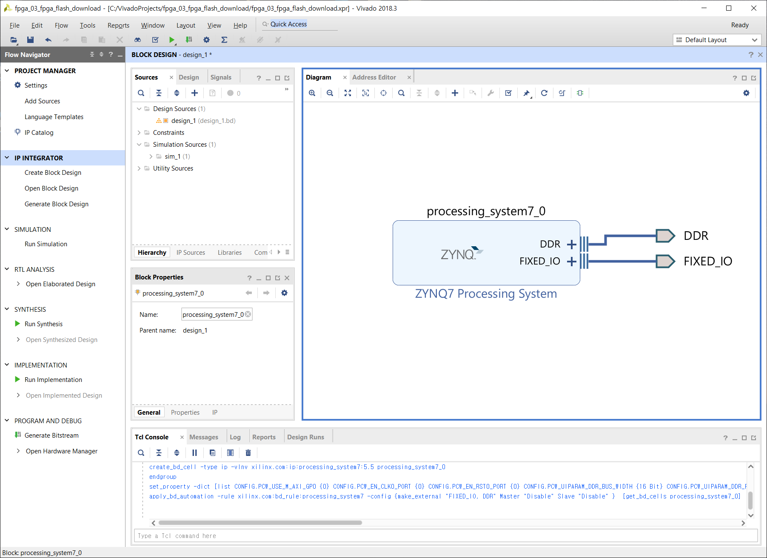
Task: Open the Default Layout dropdown
Action: 717,40
